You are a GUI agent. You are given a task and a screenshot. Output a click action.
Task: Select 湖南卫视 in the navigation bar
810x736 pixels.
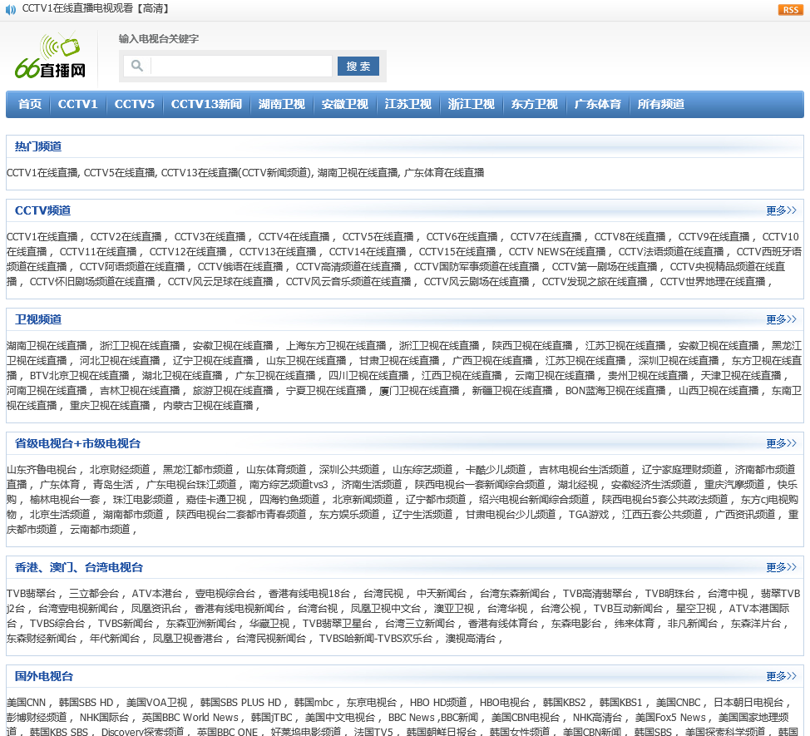(x=282, y=104)
